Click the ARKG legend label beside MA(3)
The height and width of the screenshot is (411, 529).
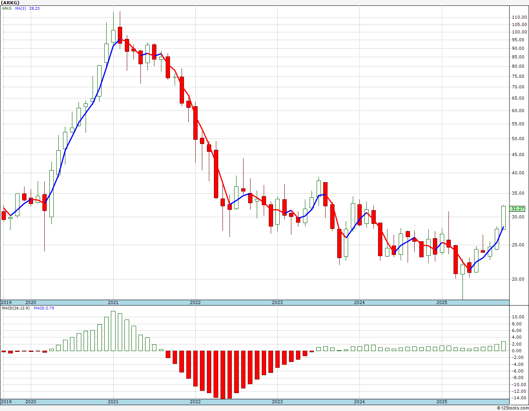7,9
